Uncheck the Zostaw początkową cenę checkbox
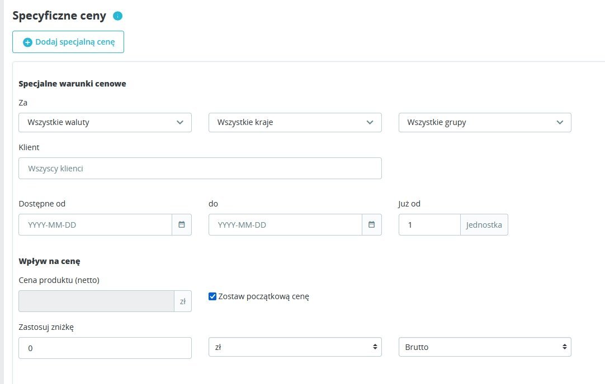This screenshot has height=384, width=605. (x=212, y=296)
